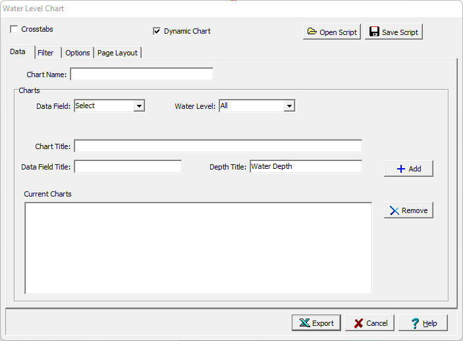Switch to the Filter tab
The height and width of the screenshot is (341, 463).
click(x=45, y=53)
